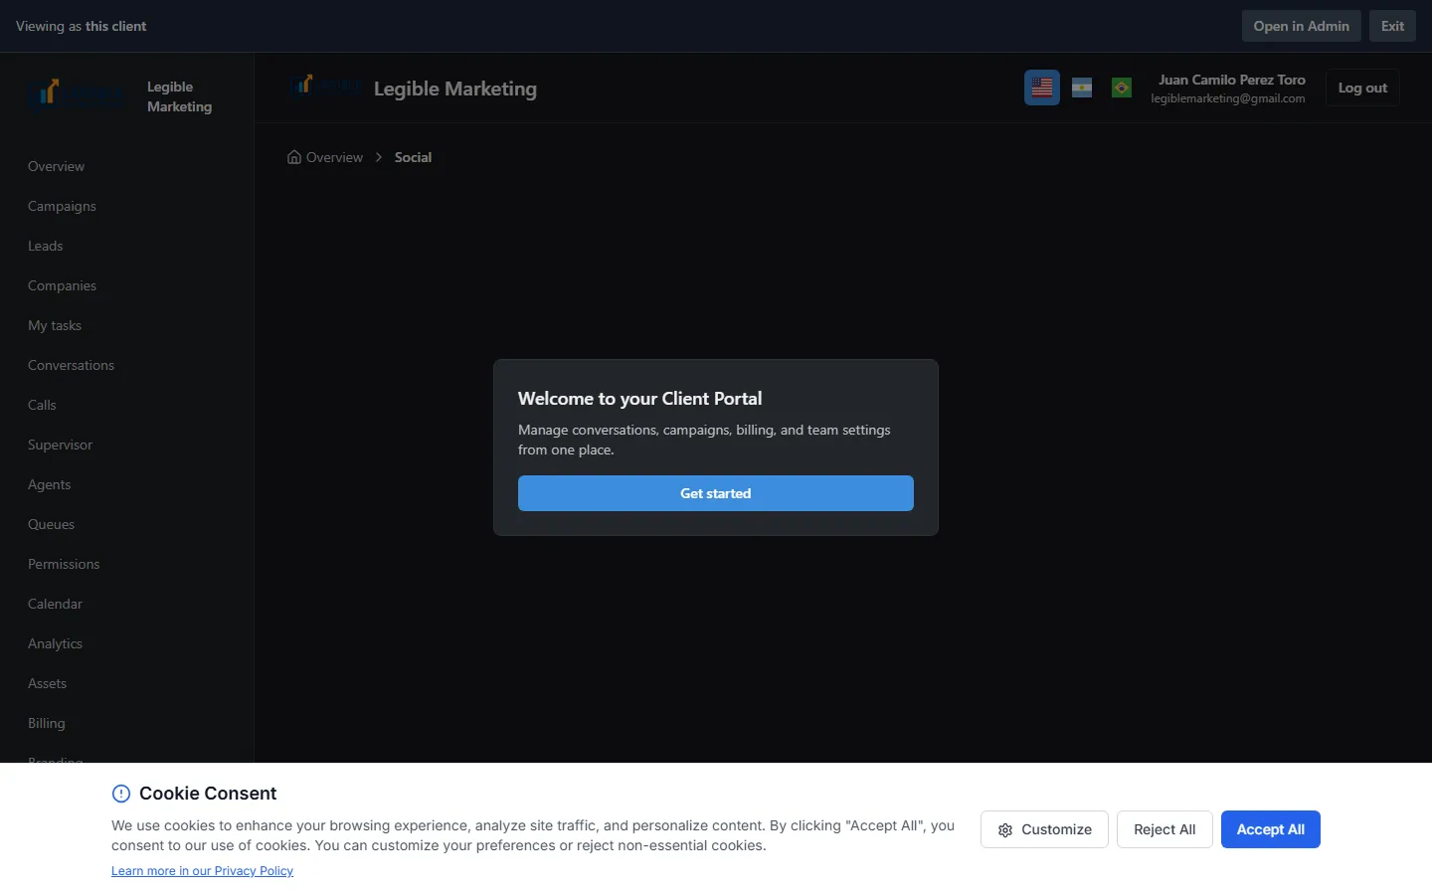Image resolution: width=1432 pixels, height=895 pixels.
Task: Exit the client view
Action: [1392, 26]
